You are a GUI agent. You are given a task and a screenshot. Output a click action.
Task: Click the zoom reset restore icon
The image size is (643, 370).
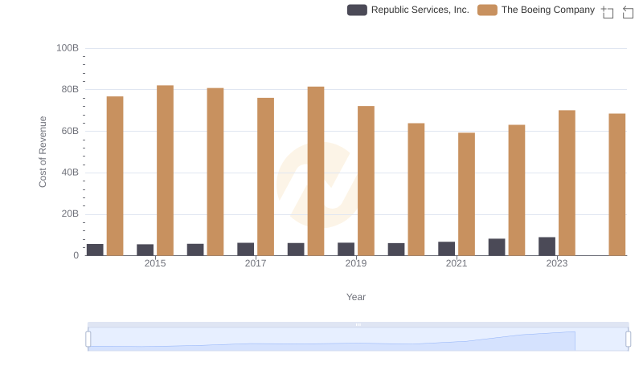(x=628, y=12)
